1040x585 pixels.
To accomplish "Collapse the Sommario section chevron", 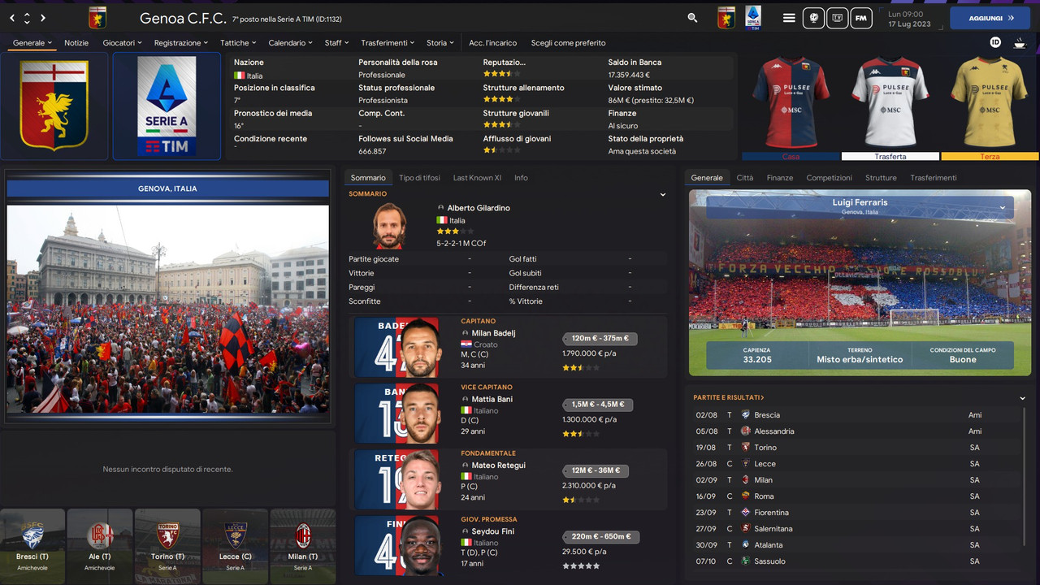I will coord(662,194).
